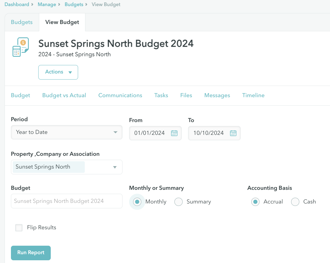330x263 pixels.
Task: Open the From date calendar picker icon
Action: coord(174,133)
